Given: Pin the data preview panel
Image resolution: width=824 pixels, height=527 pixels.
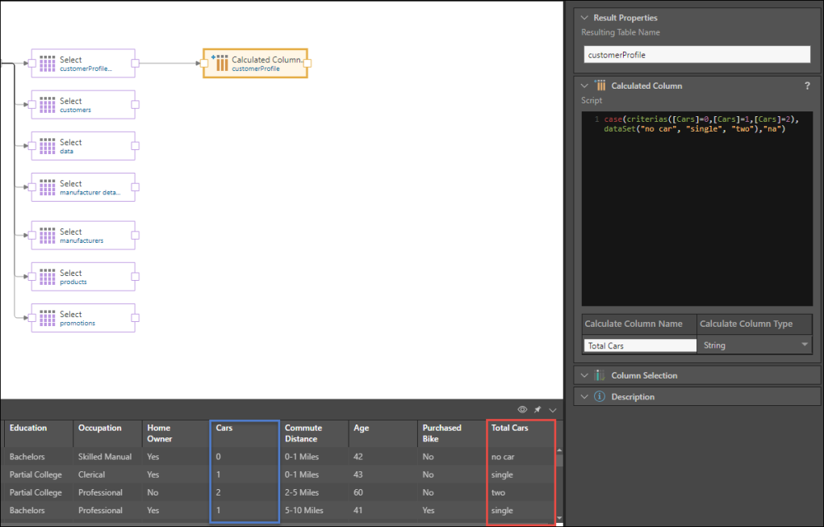Looking at the screenshot, I should coord(537,410).
